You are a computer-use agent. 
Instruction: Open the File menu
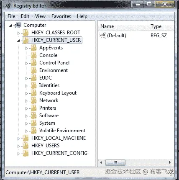[x=11, y=16]
